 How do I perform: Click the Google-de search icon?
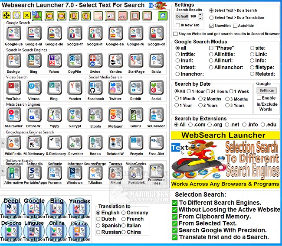coord(54,34)
